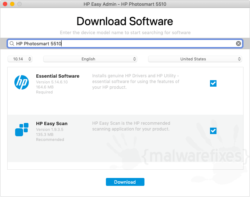Screen dimensions: 250x197
Task: Click the Recommended label
Action: [50, 139]
